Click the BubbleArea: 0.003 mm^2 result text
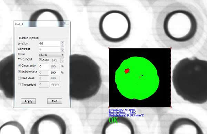This screenshot has width=207, height=134. coord(126,115)
